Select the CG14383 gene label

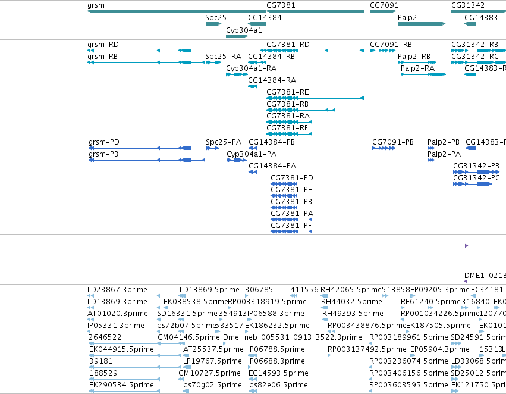click(481, 18)
